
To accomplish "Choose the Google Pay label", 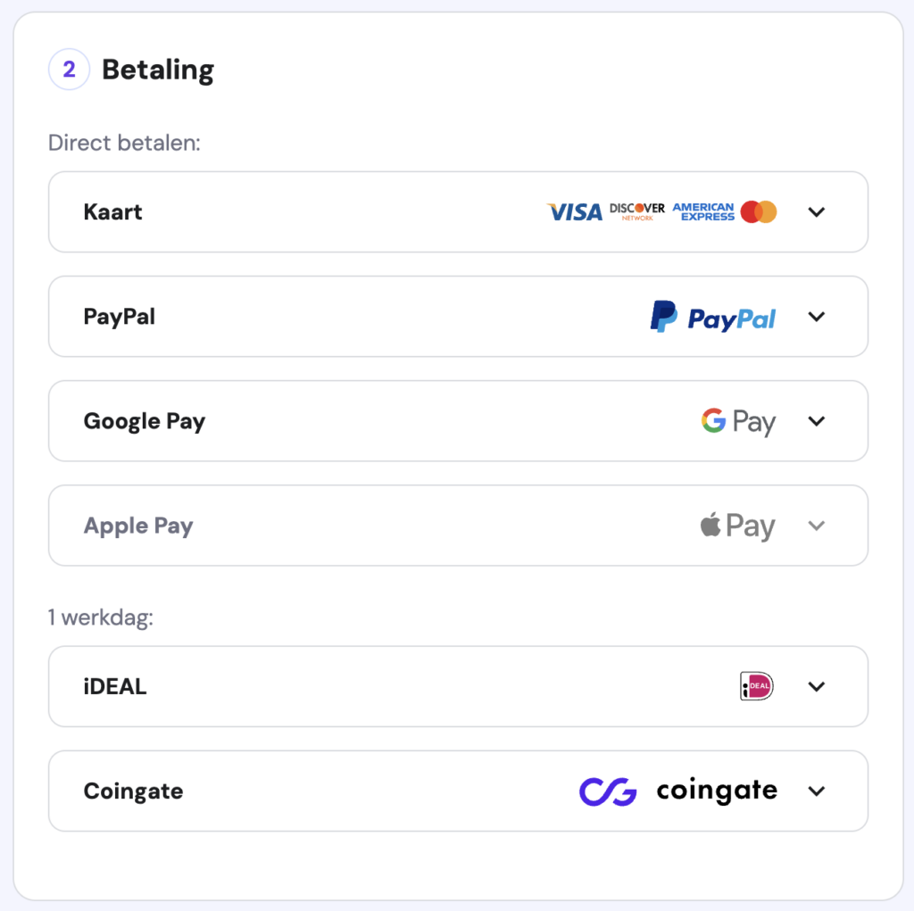I will click(145, 421).
